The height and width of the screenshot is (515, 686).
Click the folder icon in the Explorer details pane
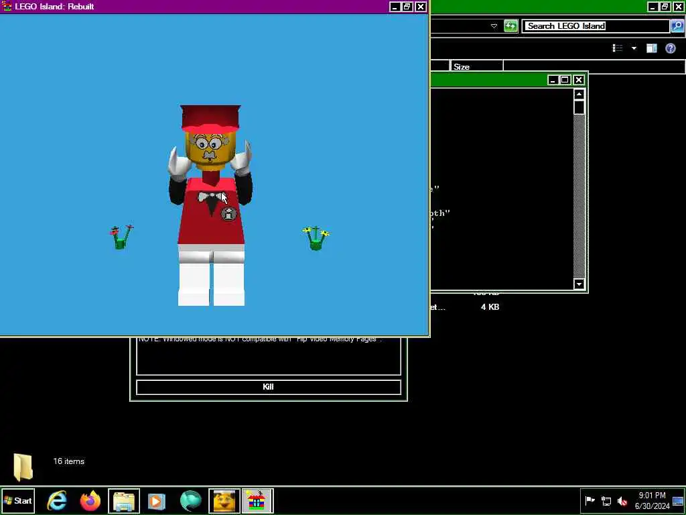coord(23,467)
